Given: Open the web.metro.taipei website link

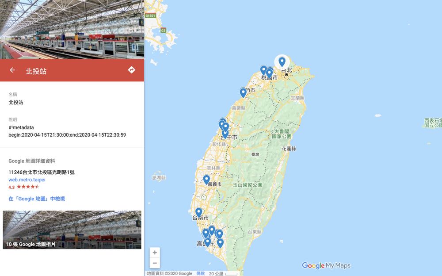Looking at the screenshot, I should (x=27, y=180).
